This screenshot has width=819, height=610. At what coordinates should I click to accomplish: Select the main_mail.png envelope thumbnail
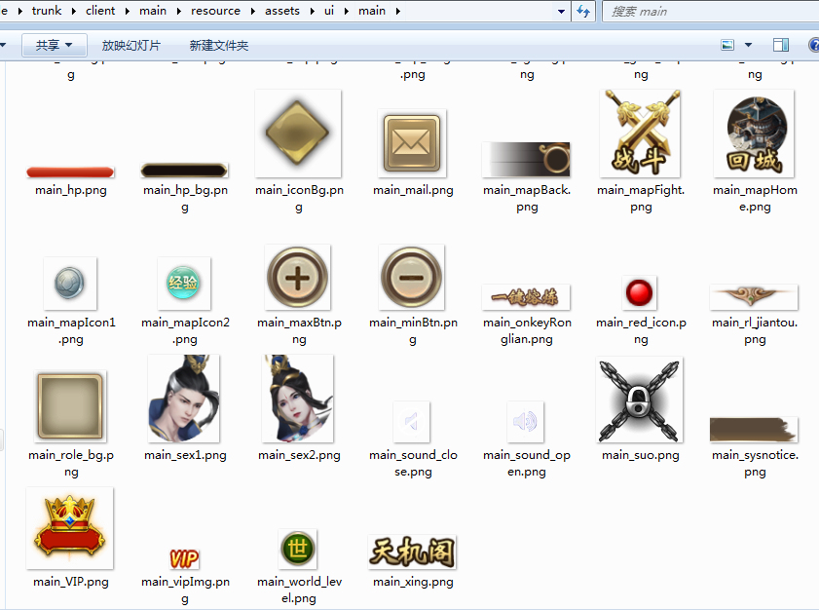click(412, 143)
